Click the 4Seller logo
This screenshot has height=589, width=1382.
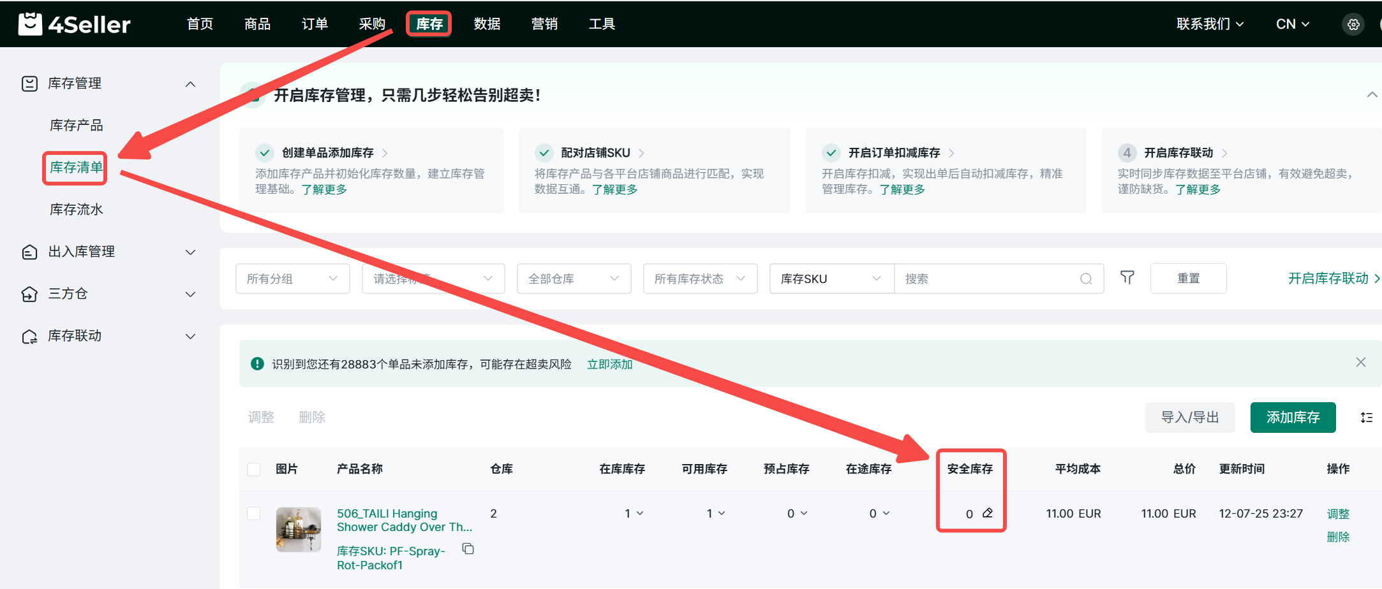74,24
